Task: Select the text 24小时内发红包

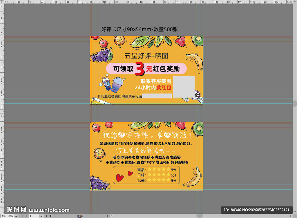Action: [x=153, y=87]
